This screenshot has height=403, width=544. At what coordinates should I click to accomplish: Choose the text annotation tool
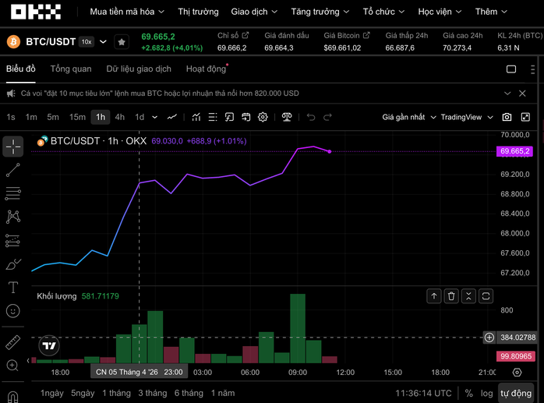tap(13, 288)
